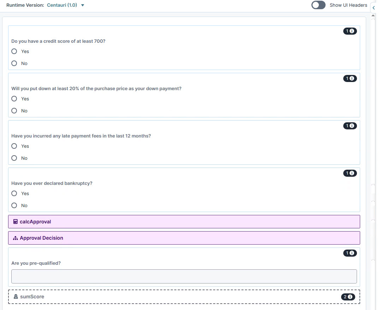
Task: Select Yes for the 20% down payment question
Action: (x=14, y=99)
